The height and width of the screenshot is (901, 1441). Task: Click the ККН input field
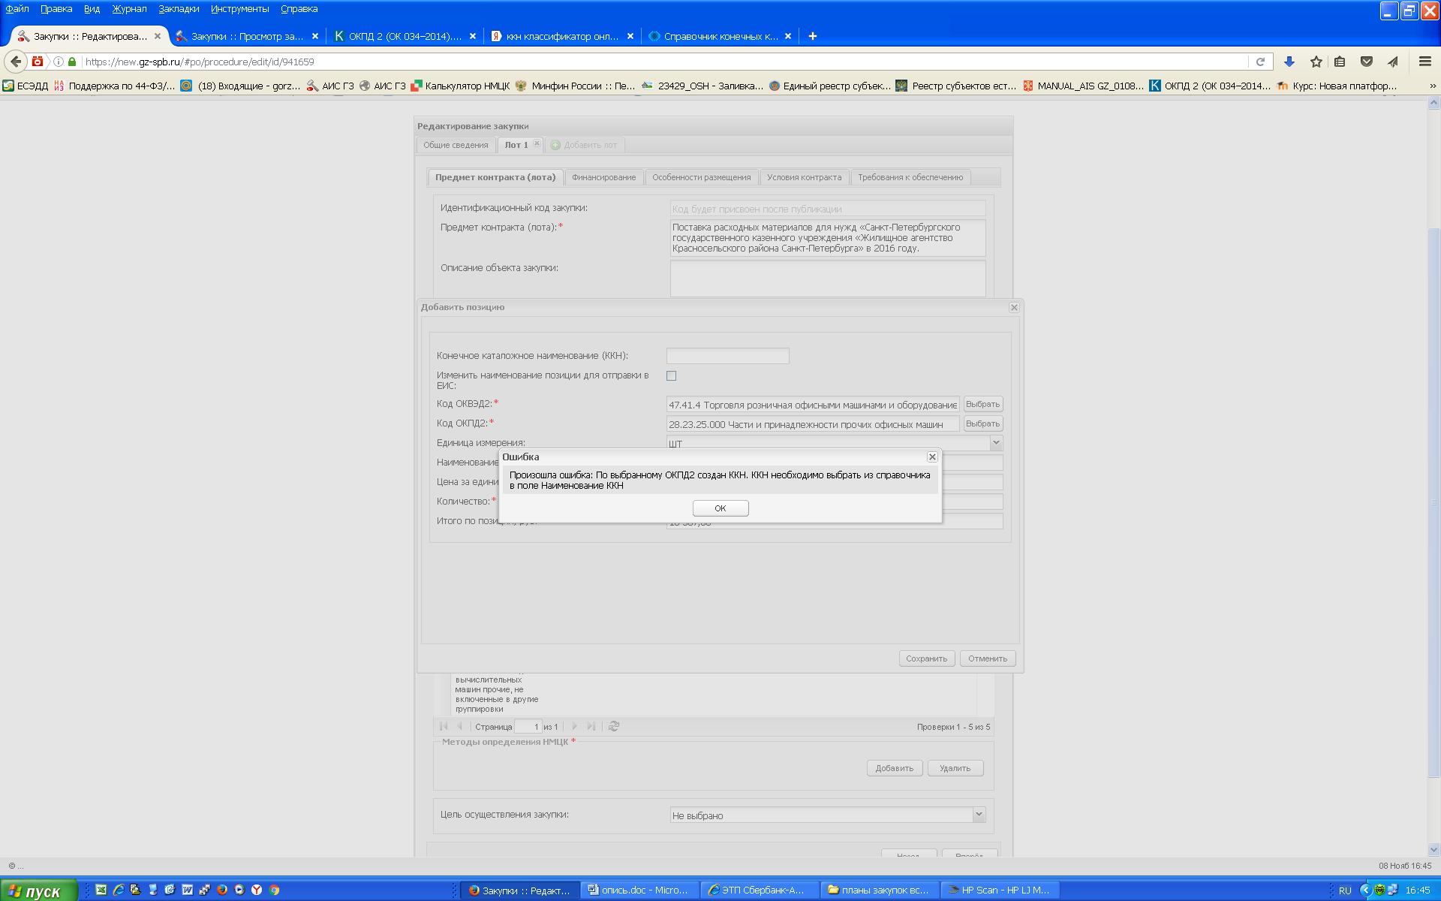click(727, 356)
